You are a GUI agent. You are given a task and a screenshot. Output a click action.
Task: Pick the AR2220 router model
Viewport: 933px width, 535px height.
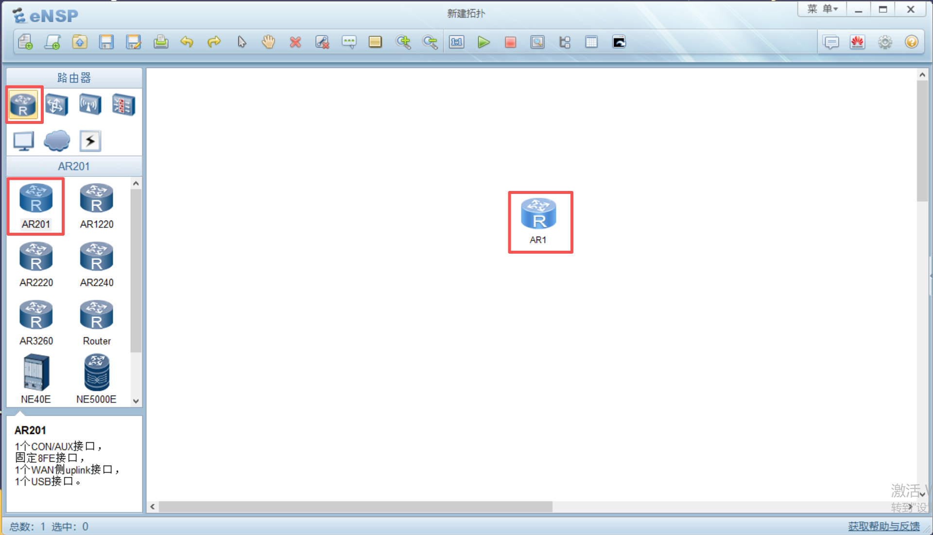(x=36, y=265)
